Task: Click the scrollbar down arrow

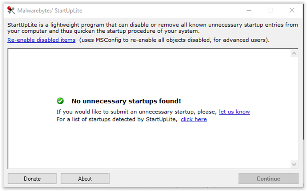Action: 294,164
